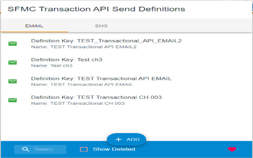
Task: Click the ADD button label
Action: 133,139
